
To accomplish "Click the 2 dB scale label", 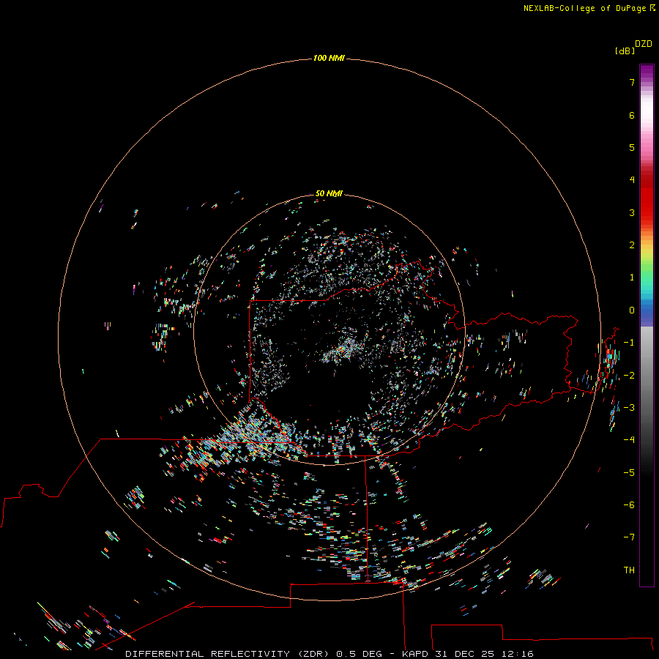I will point(632,245).
